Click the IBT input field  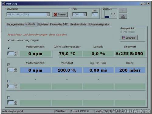[x=95, y=14]
